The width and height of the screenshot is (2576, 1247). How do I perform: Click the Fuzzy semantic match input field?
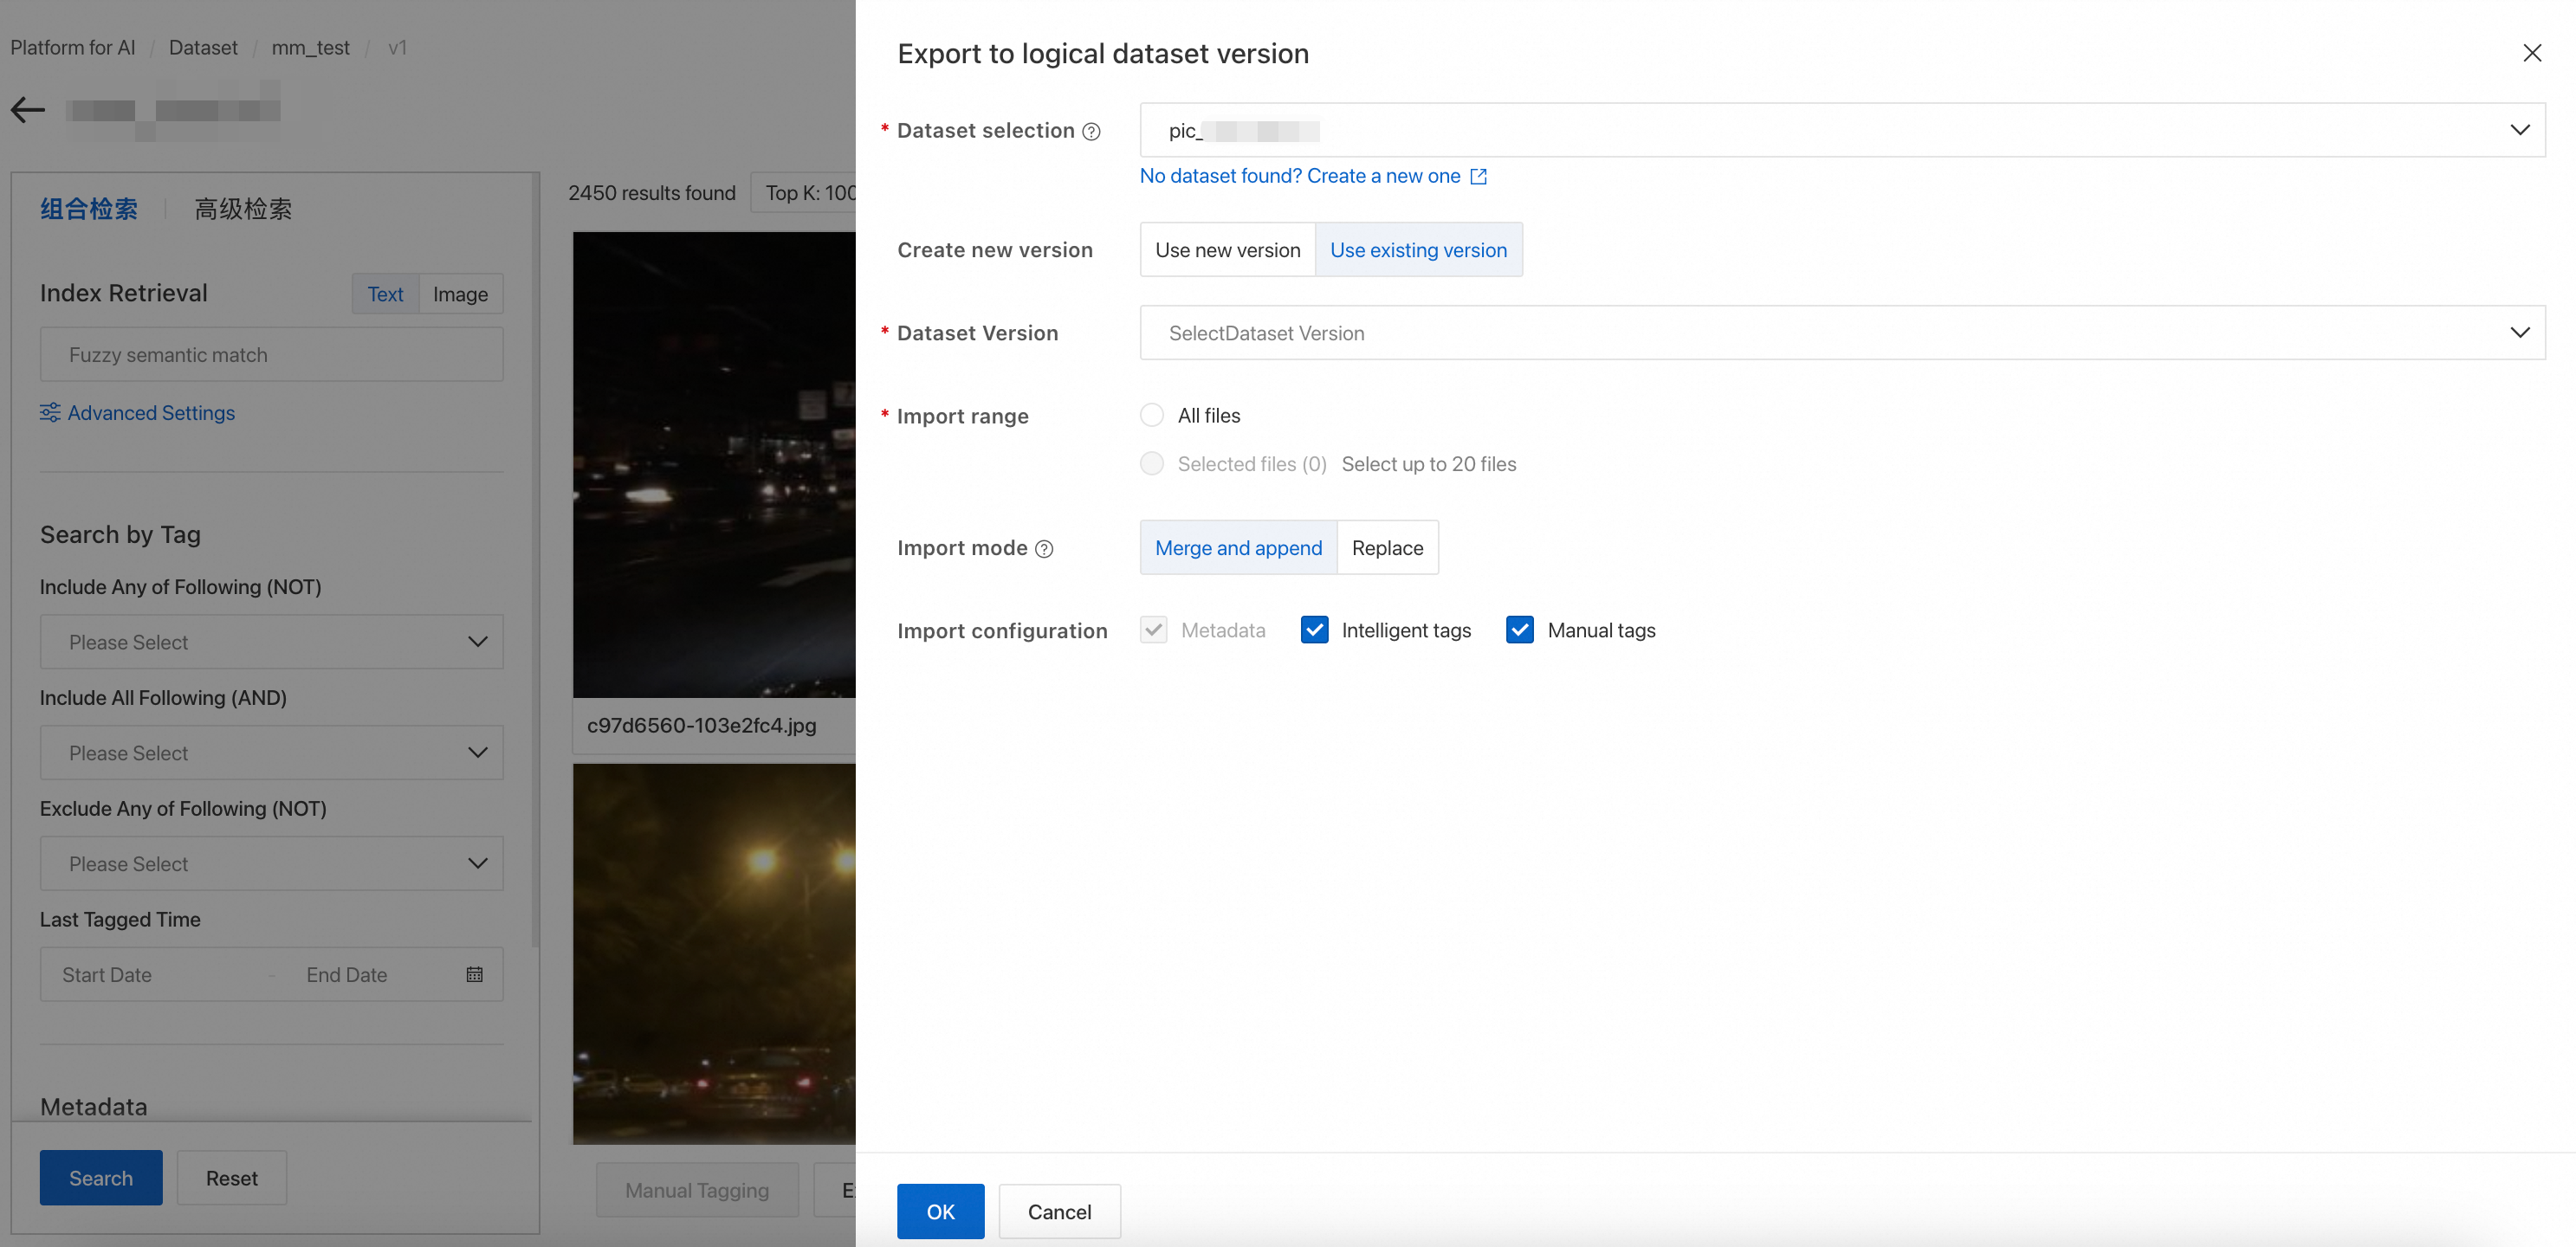point(271,355)
